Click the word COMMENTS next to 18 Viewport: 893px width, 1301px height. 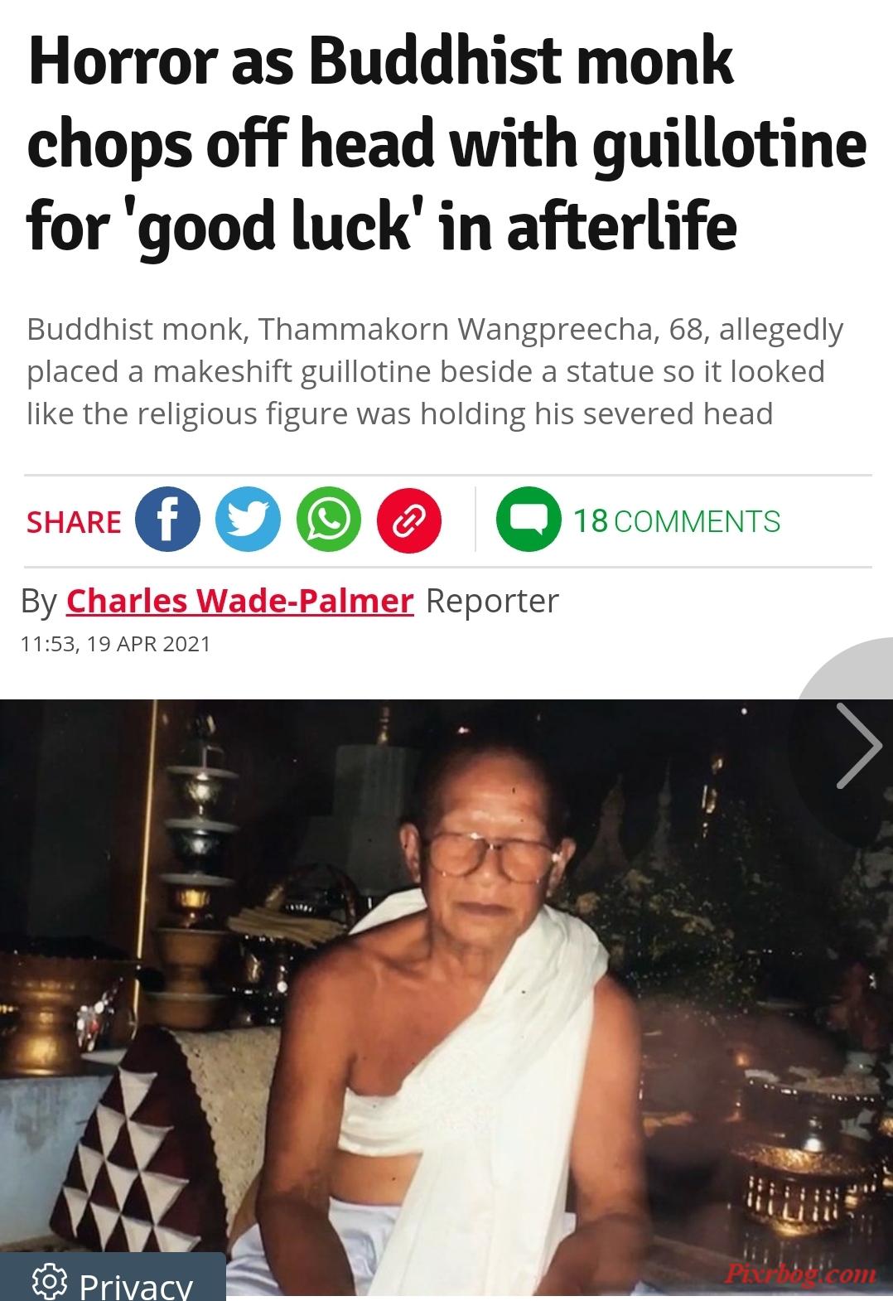click(698, 521)
